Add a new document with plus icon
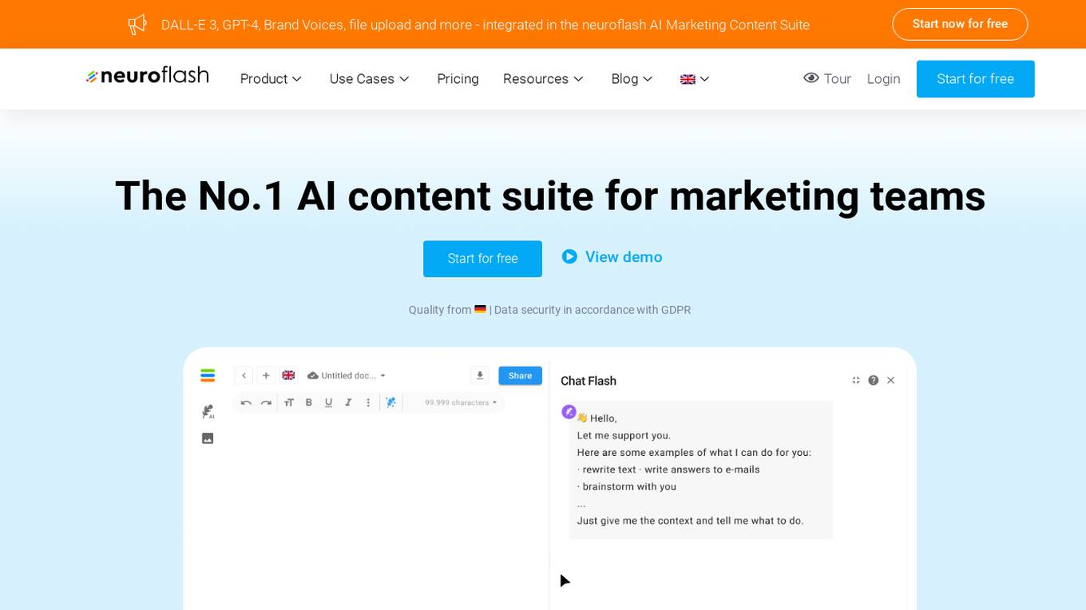The height and width of the screenshot is (610, 1086). point(267,375)
